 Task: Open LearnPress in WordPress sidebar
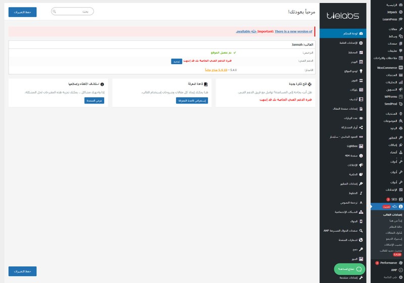coord(387,19)
